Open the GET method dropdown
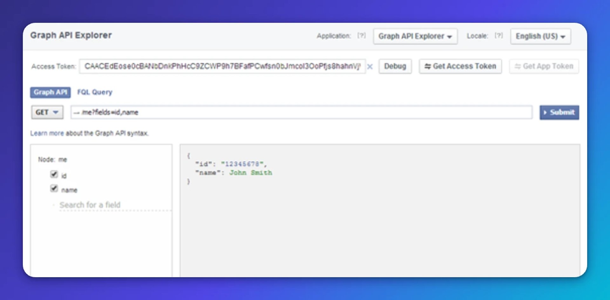610x300 pixels. (x=47, y=112)
